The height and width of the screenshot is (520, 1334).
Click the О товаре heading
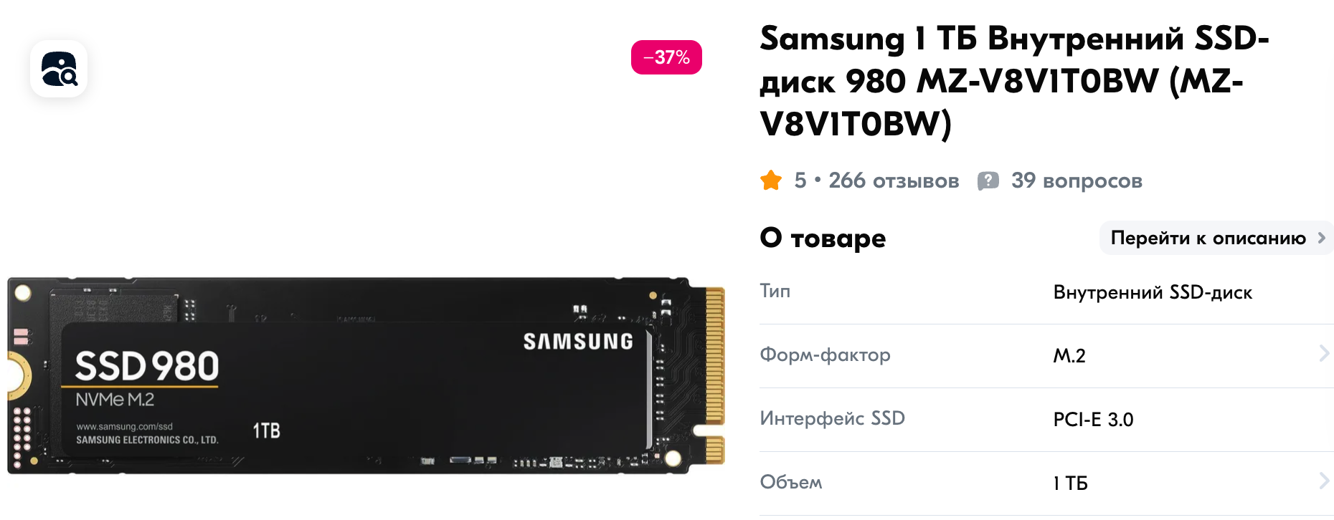click(x=823, y=238)
